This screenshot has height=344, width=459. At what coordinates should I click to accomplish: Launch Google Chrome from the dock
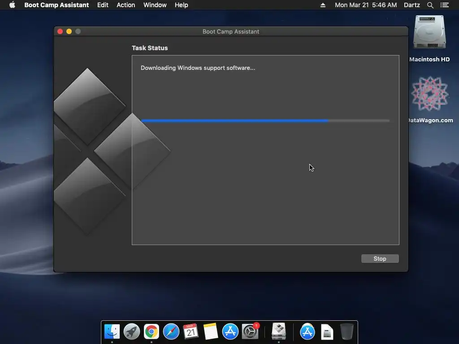click(152, 331)
